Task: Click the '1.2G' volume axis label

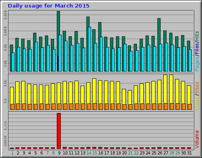Action: [6, 126]
